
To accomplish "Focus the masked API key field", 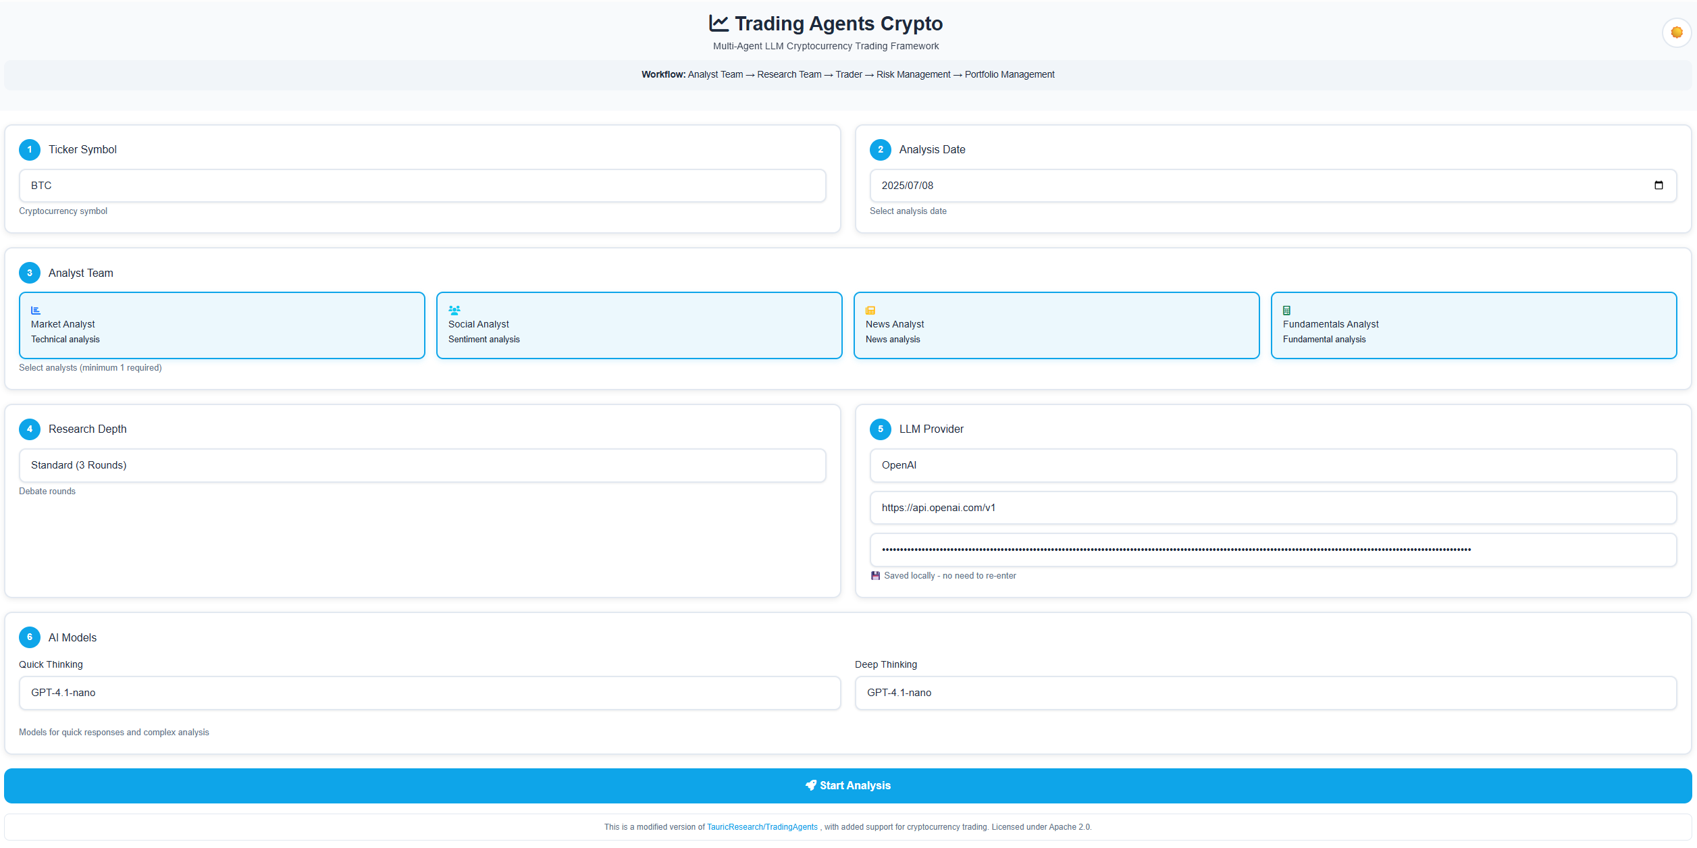I will click(x=1274, y=550).
